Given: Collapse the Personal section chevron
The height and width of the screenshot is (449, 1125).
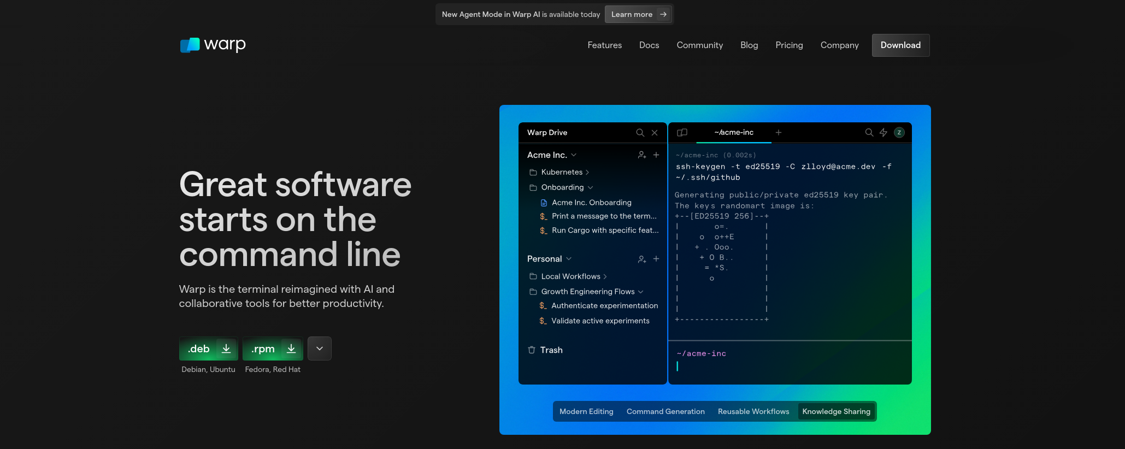Looking at the screenshot, I should pos(569,259).
